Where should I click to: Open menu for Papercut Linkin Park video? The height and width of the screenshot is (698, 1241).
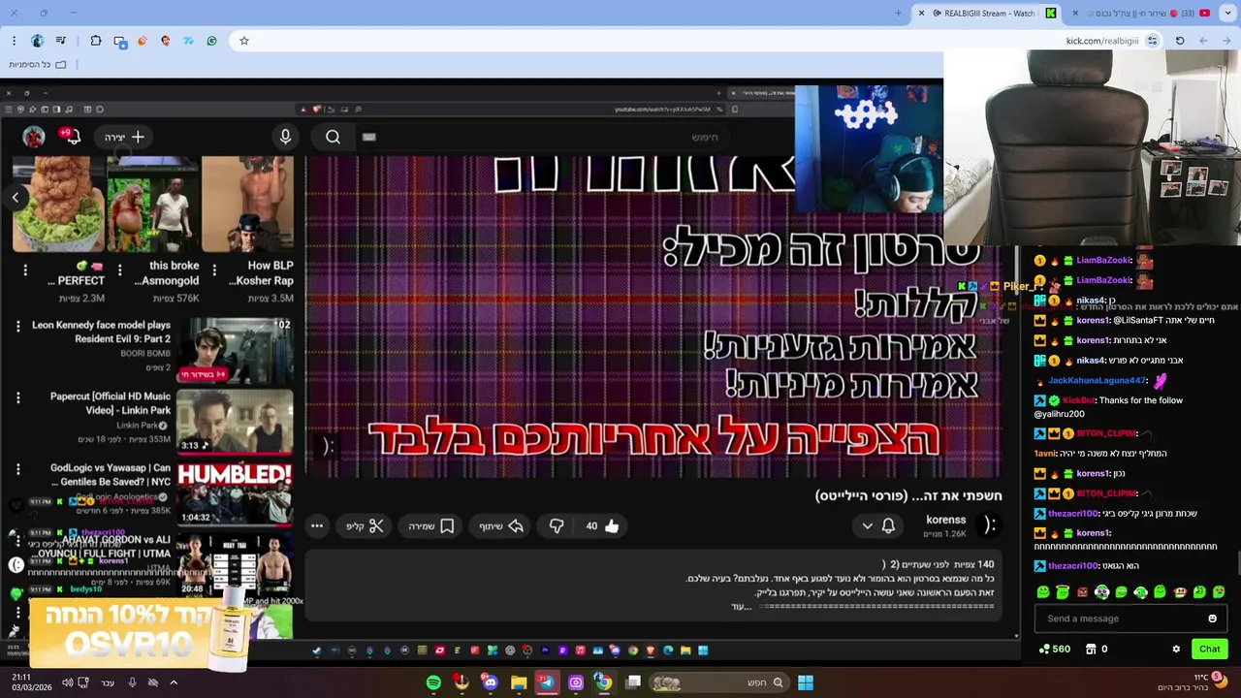[x=17, y=397]
